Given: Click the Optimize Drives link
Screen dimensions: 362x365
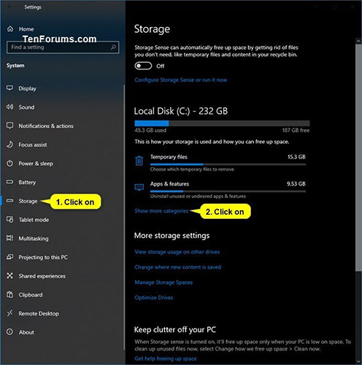Looking at the screenshot, I should point(154,297).
